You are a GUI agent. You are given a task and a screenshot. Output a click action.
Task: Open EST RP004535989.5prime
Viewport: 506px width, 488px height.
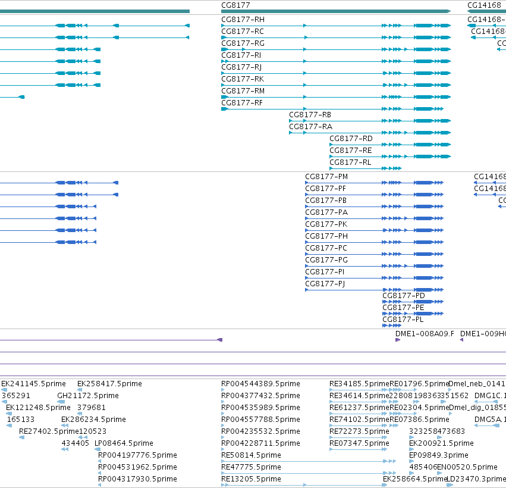click(x=261, y=408)
